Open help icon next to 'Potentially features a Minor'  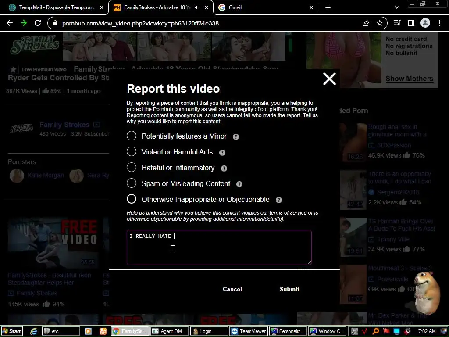point(235,137)
